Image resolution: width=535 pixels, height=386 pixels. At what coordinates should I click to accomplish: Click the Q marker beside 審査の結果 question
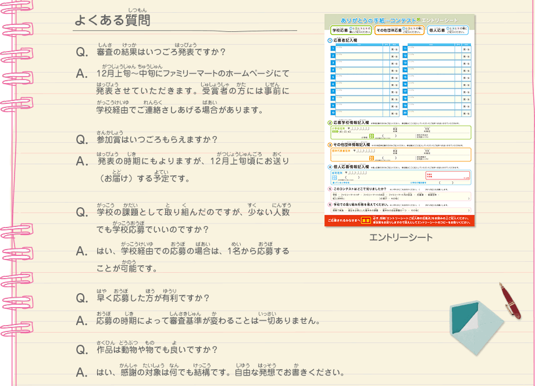pos(81,53)
